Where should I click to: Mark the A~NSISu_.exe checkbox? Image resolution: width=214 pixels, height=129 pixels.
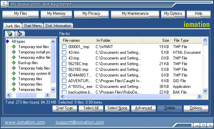coord(64,87)
